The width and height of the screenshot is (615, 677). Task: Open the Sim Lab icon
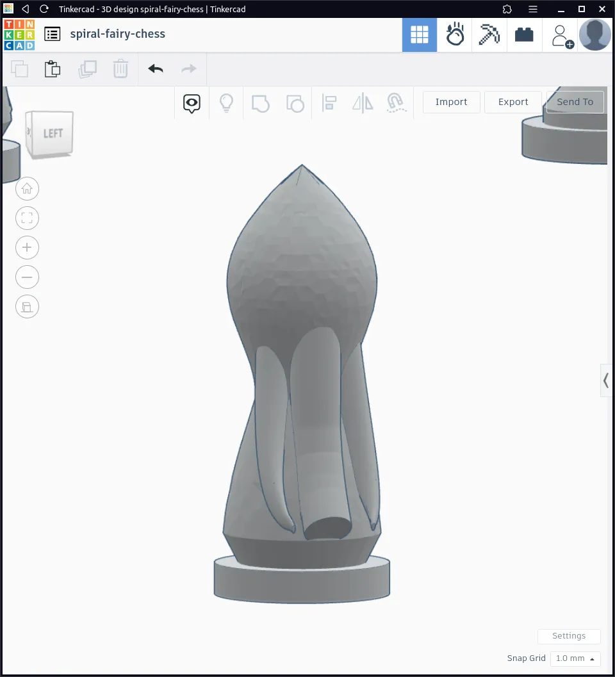point(455,35)
